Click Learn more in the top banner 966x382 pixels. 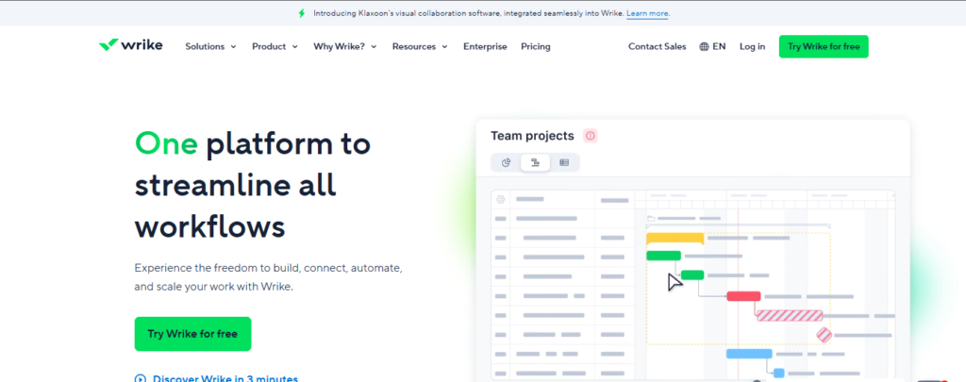pos(647,13)
